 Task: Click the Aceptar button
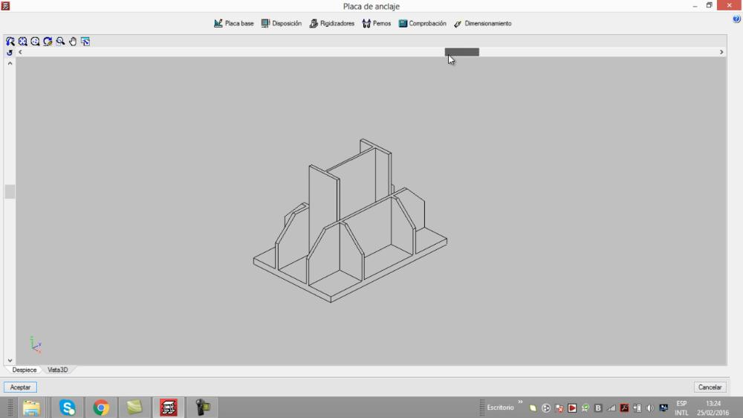[x=20, y=388]
